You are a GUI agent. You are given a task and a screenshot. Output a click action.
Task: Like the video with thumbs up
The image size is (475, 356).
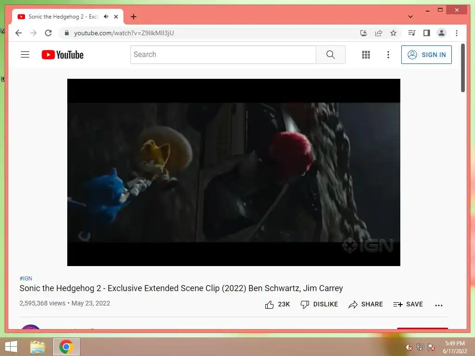pyautogui.click(x=277, y=304)
